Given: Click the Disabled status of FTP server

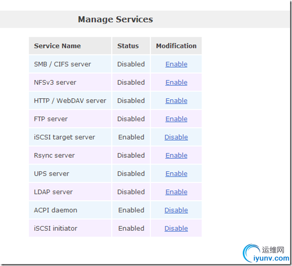Looking at the screenshot, I should [131, 119].
